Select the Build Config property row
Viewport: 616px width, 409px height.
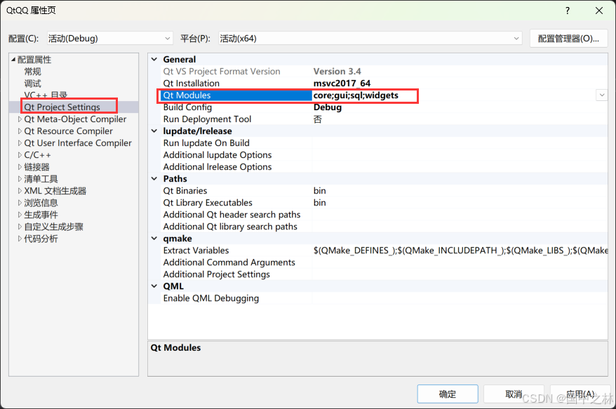click(x=384, y=107)
